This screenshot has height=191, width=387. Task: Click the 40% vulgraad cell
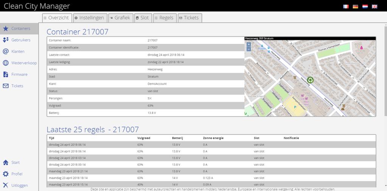click(x=140, y=185)
